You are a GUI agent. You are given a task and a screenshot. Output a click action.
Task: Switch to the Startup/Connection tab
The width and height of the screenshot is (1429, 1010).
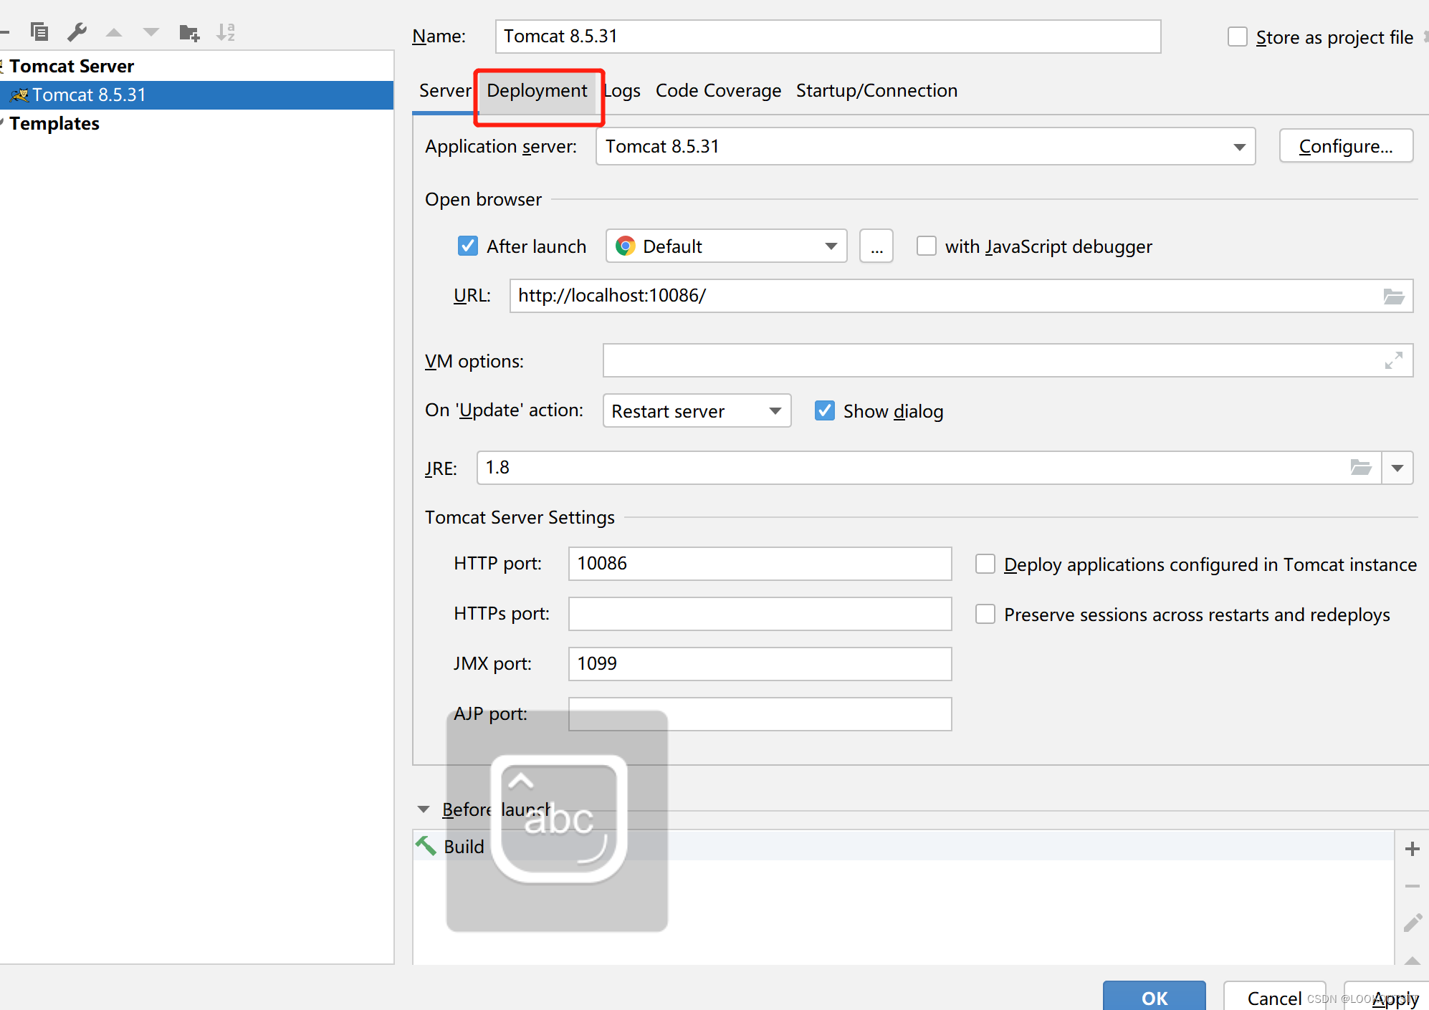pyautogui.click(x=876, y=91)
